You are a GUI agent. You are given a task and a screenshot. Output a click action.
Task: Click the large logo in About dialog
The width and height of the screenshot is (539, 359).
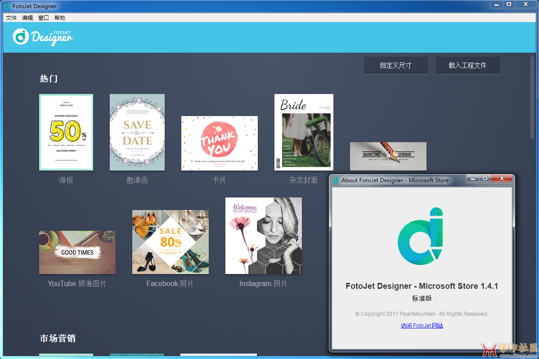click(x=420, y=236)
